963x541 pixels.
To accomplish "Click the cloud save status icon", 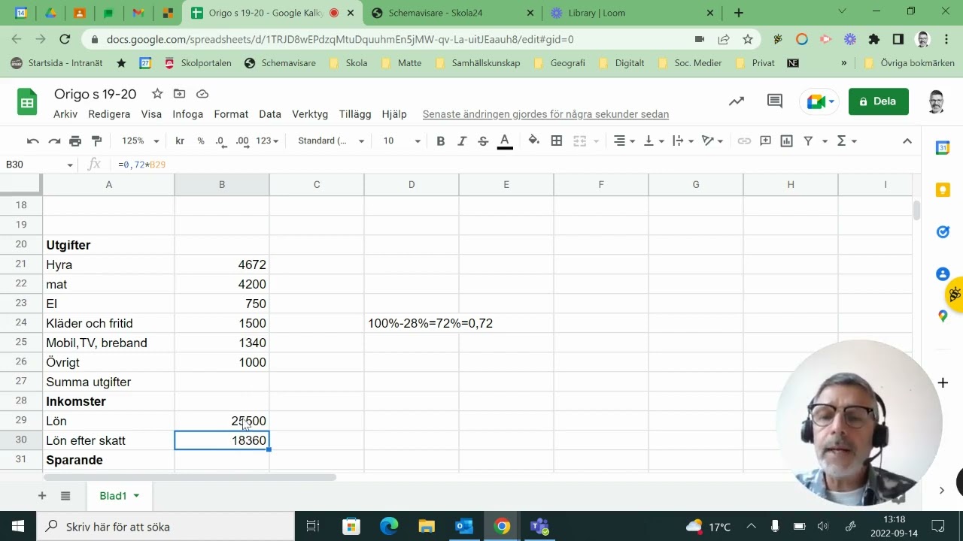I will click(x=202, y=94).
